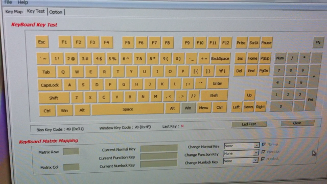Click the numpad 5 key
This screenshot has width=327, height=184.
tap(290, 82)
